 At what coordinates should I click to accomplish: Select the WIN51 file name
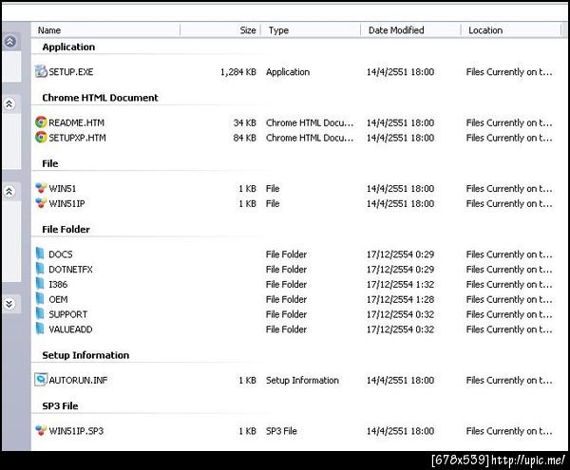[63, 189]
